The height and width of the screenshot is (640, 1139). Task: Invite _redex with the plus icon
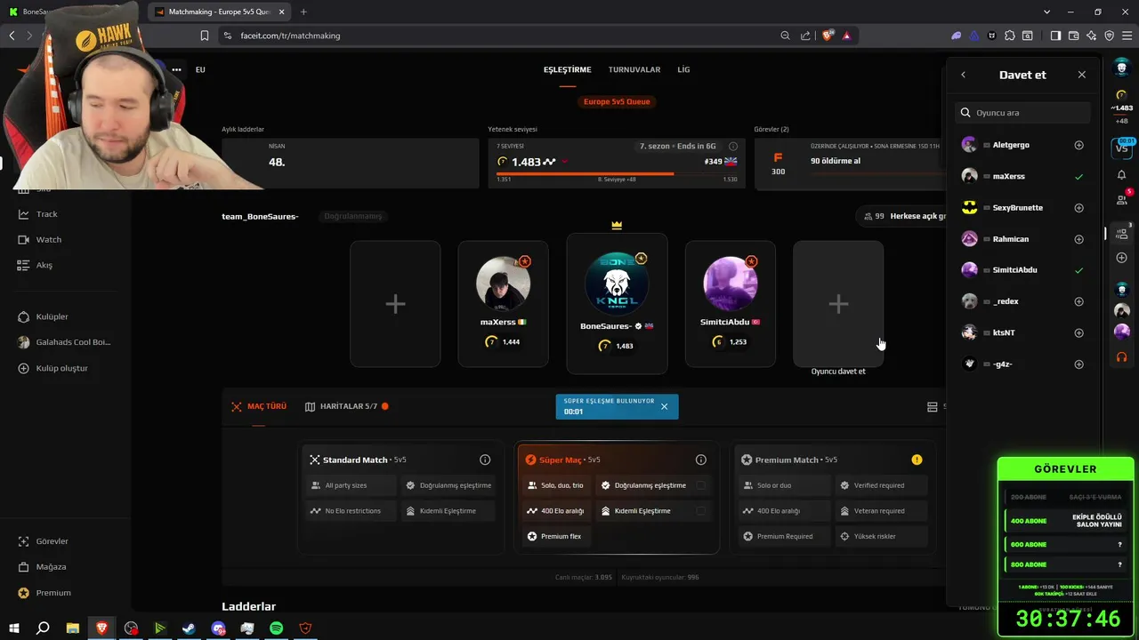pos(1078,301)
